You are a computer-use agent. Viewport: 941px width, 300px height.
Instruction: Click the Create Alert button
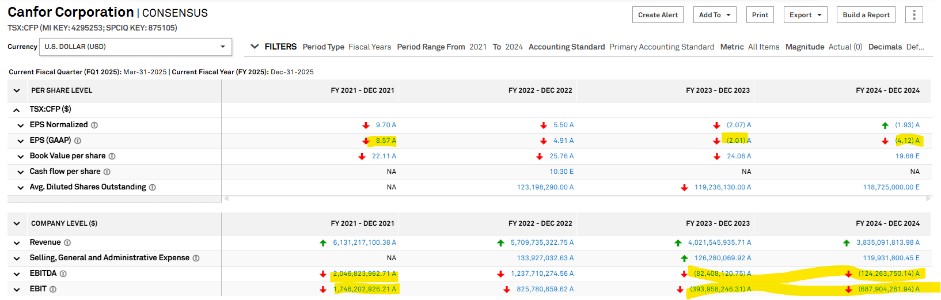658,15
